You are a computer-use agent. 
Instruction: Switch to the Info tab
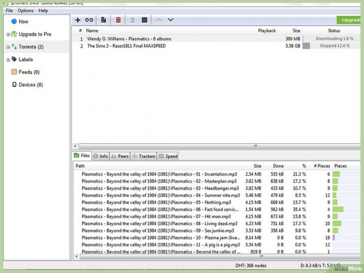click(100, 156)
